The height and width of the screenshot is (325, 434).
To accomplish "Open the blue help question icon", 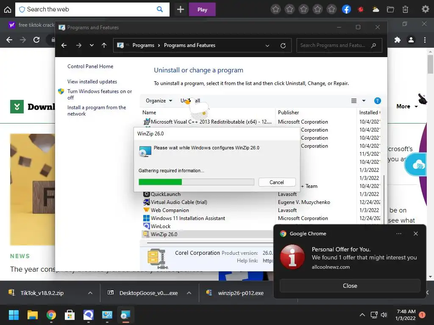I will click(x=377, y=101).
